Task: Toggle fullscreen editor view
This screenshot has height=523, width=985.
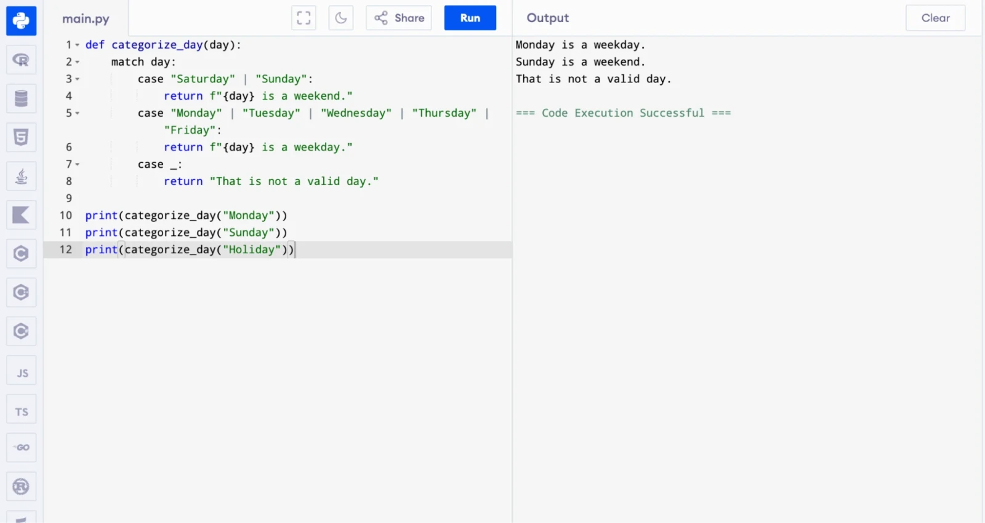Action: click(x=304, y=18)
